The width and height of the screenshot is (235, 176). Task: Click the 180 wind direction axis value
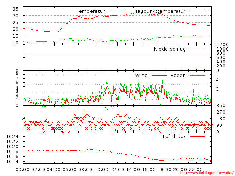click(x=221, y=119)
